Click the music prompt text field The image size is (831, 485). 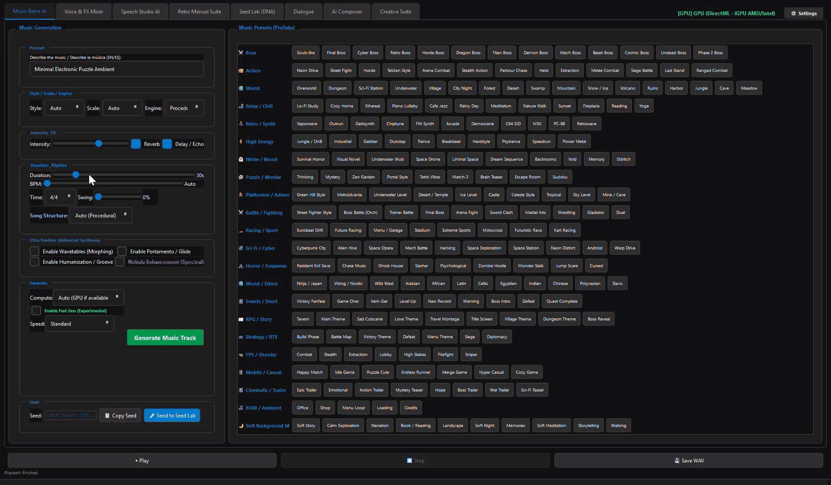coord(117,69)
